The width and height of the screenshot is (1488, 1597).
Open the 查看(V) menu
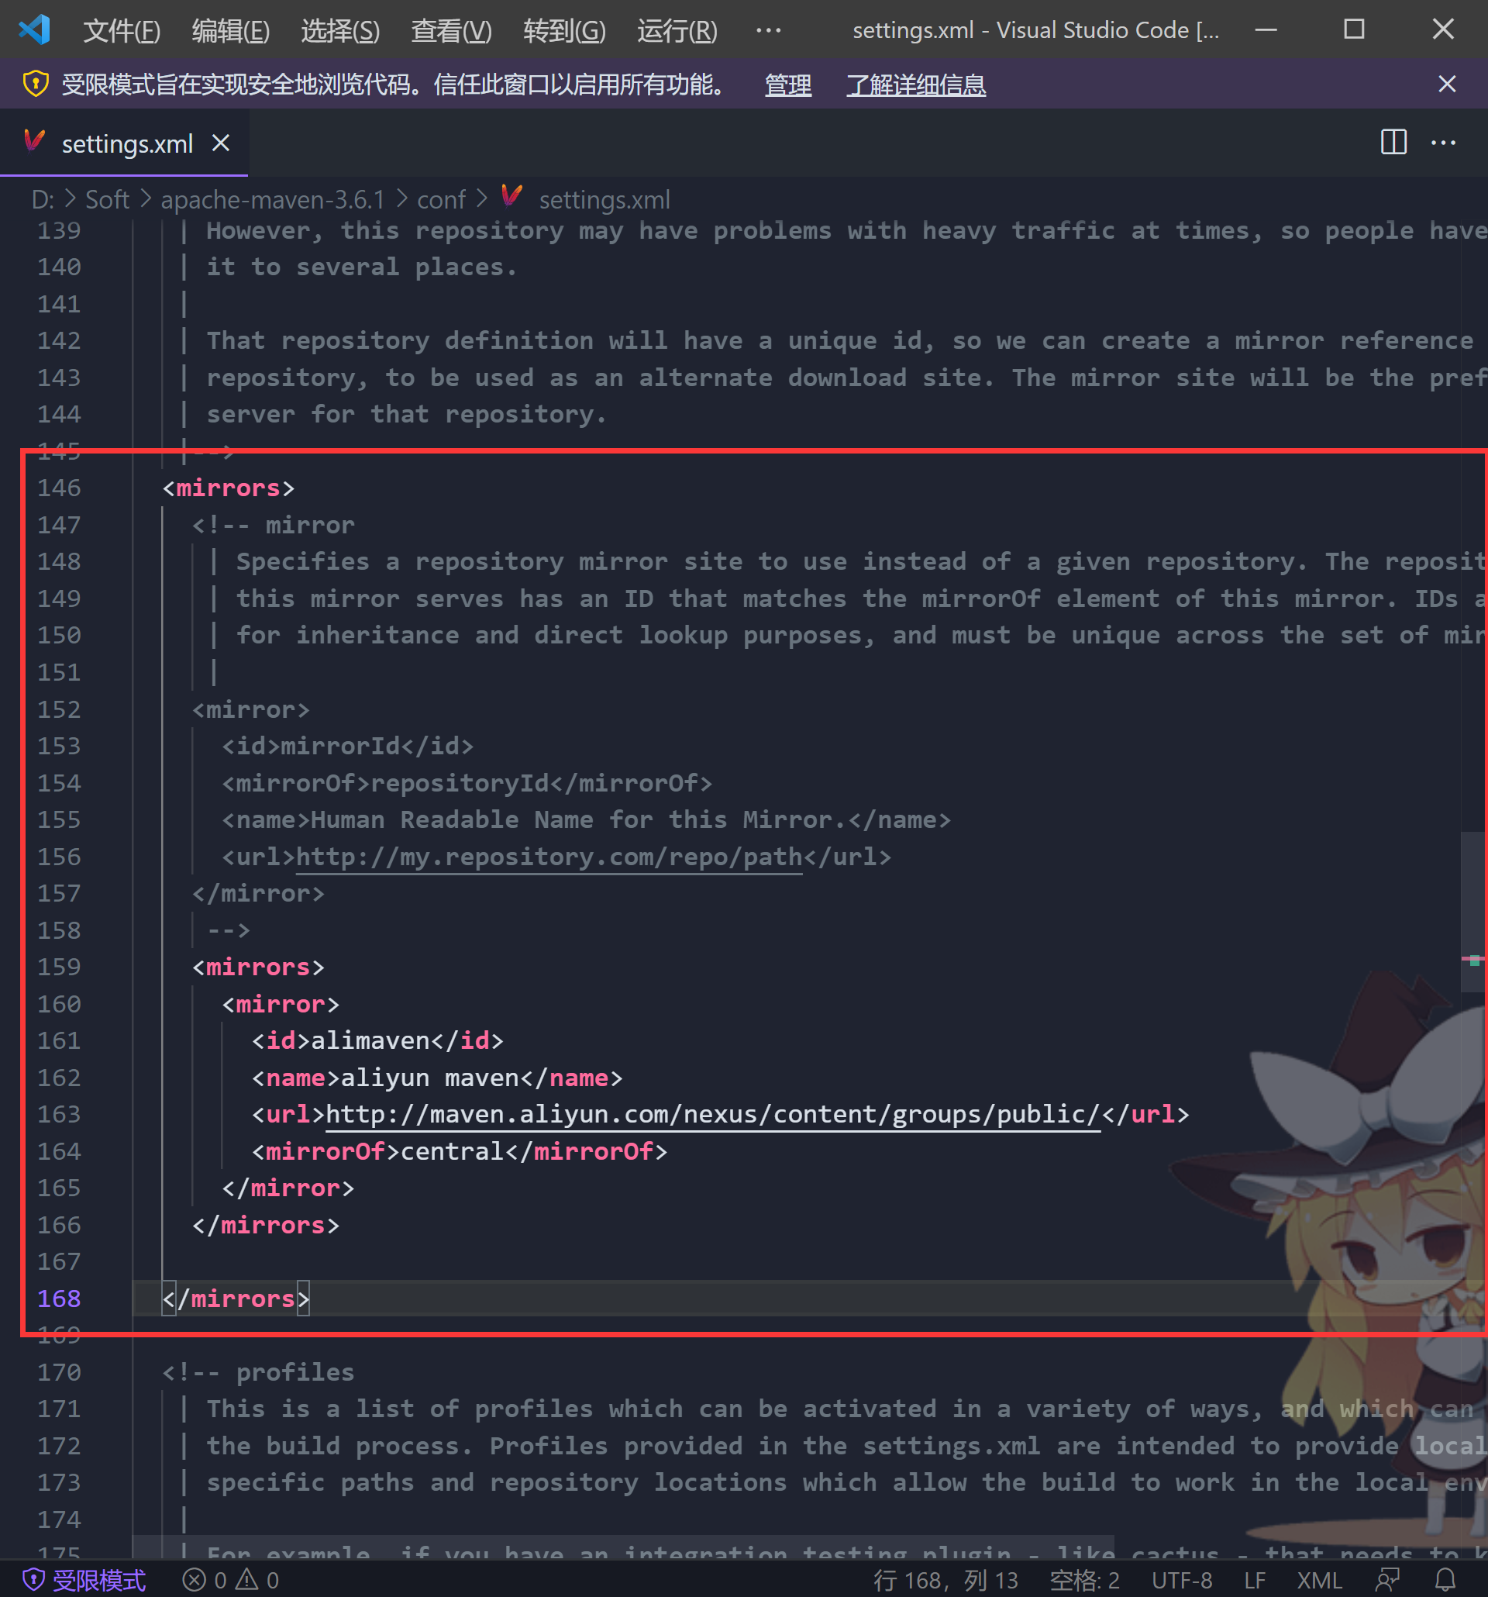tap(451, 30)
